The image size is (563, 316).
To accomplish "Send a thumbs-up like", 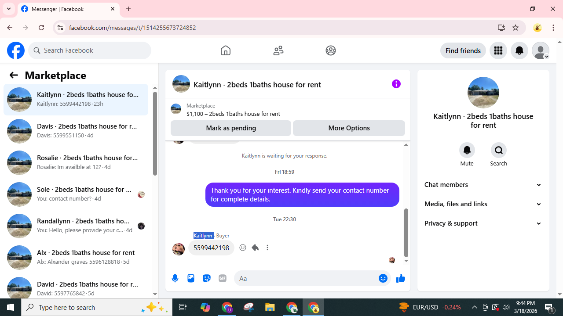I will [x=401, y=278].
